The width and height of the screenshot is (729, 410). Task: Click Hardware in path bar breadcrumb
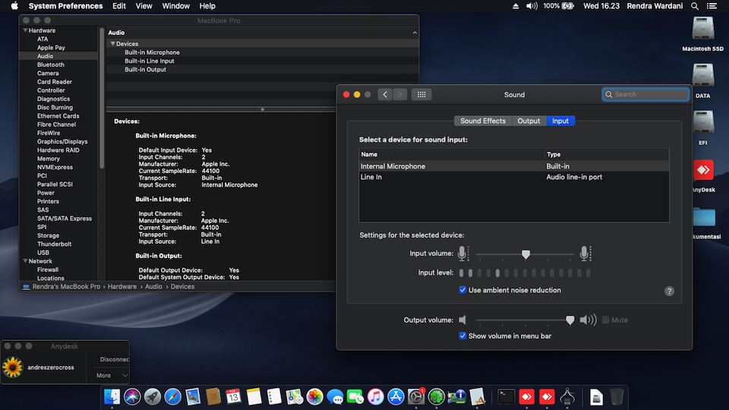pos(121,287)
